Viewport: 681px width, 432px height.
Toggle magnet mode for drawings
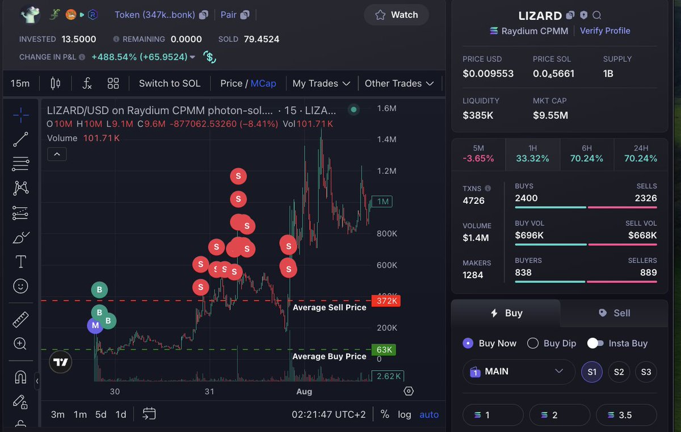point(20,377)
